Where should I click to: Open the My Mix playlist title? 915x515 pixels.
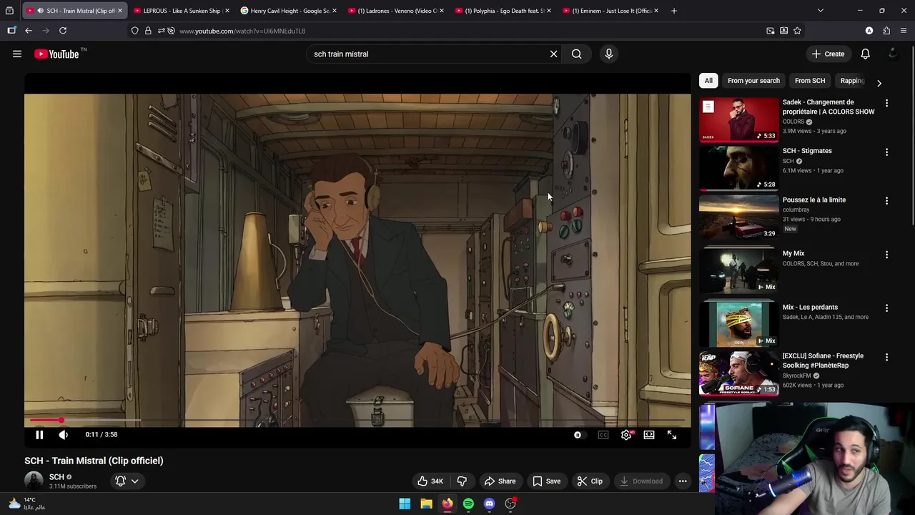pyautogui.click(x=793, y=253)
